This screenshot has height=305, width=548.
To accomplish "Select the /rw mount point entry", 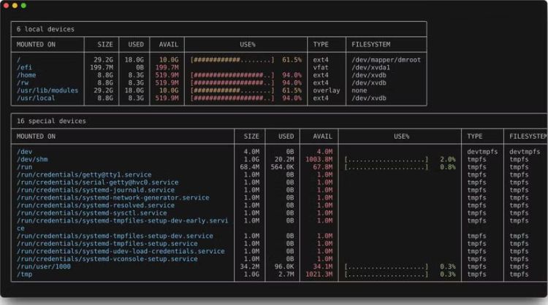I will tap(23, 82).
